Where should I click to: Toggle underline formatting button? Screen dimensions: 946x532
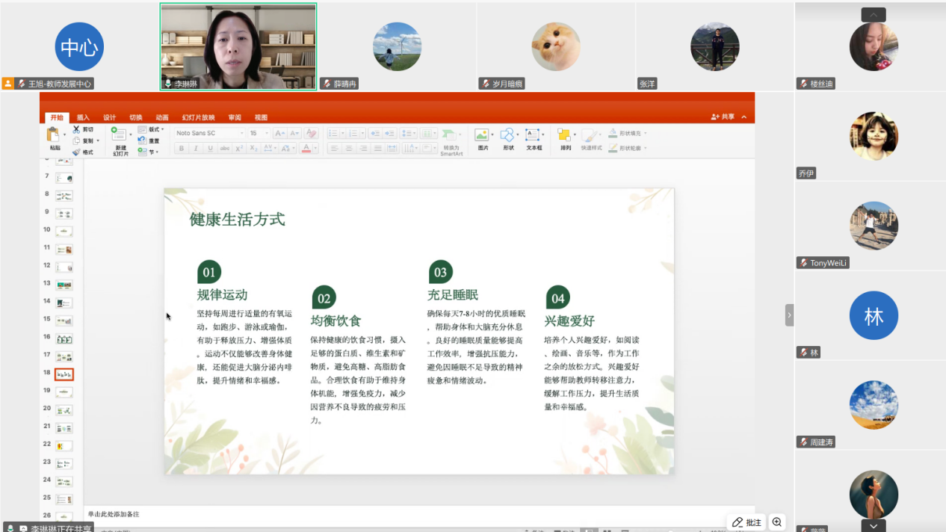(210, 149)
